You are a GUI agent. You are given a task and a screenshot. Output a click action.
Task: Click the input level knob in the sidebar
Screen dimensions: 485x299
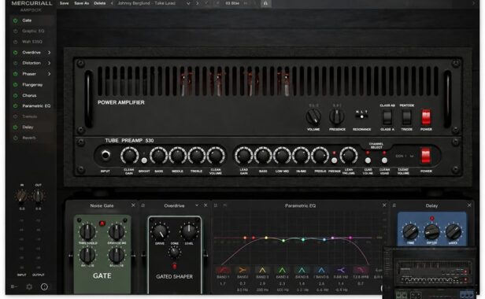click(x=22, y=196)
